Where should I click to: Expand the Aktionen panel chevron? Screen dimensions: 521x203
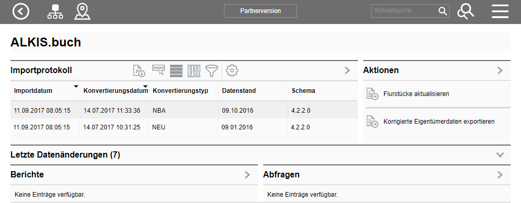click(x=500, y=70)
